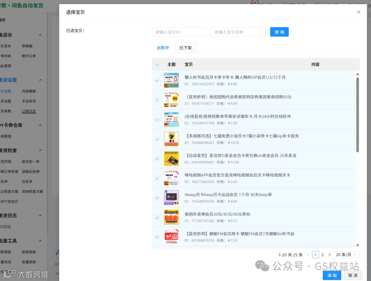Click the 美团外卖神会员30元/45元/90元券包 title

click(x=217, y=214)
